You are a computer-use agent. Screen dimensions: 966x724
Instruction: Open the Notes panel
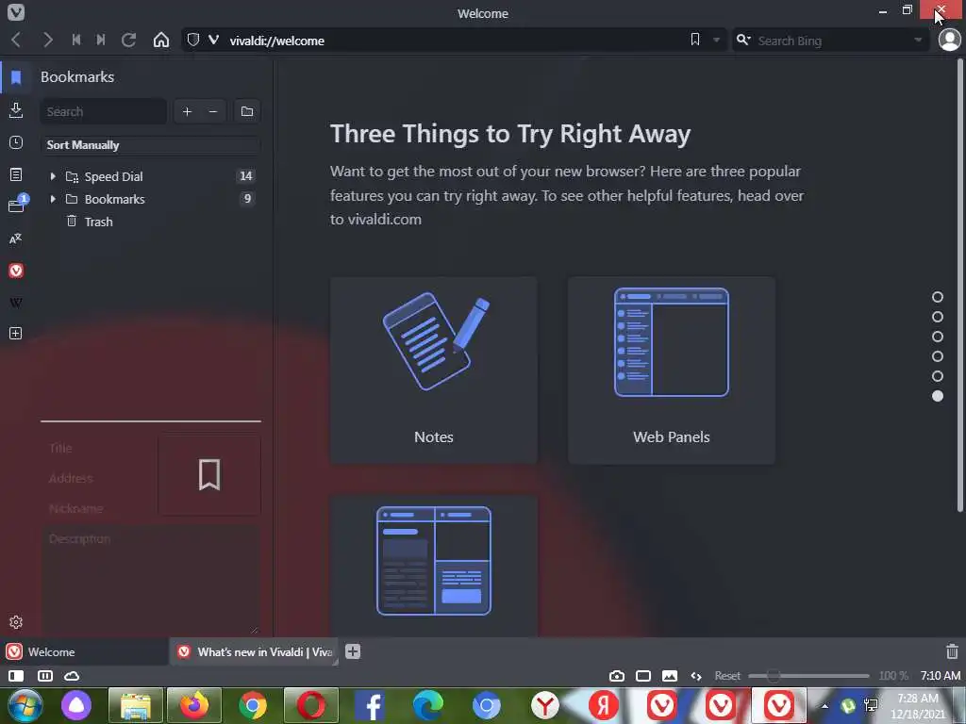tap(16, 174)
